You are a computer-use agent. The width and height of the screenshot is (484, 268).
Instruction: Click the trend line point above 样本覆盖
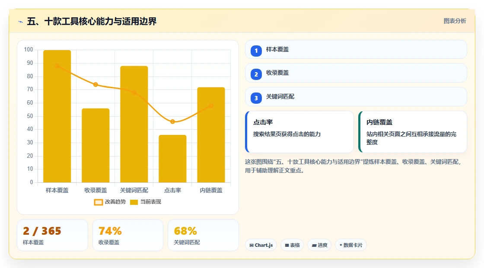coord(57,66)
